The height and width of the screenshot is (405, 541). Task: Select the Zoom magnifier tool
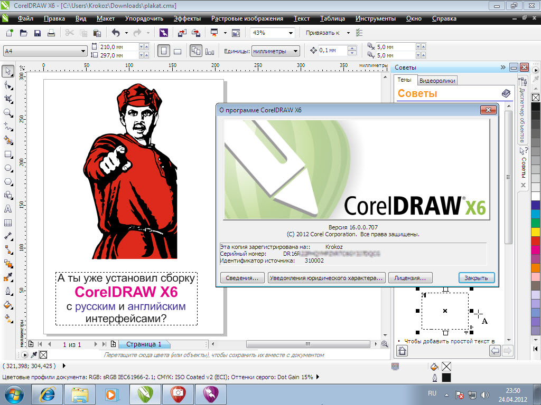[x=8, y=112]
